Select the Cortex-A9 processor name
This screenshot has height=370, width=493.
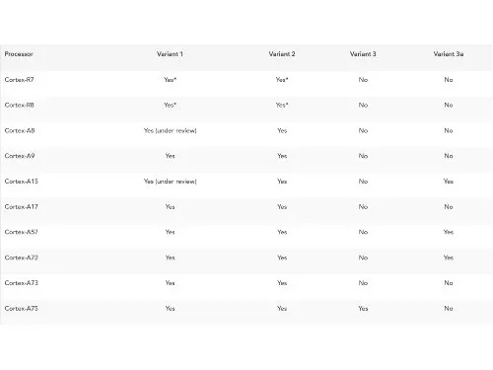20,156
